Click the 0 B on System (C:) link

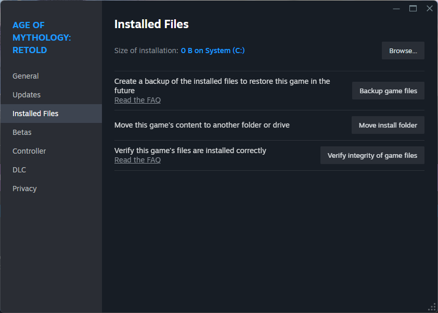point(213,51)
